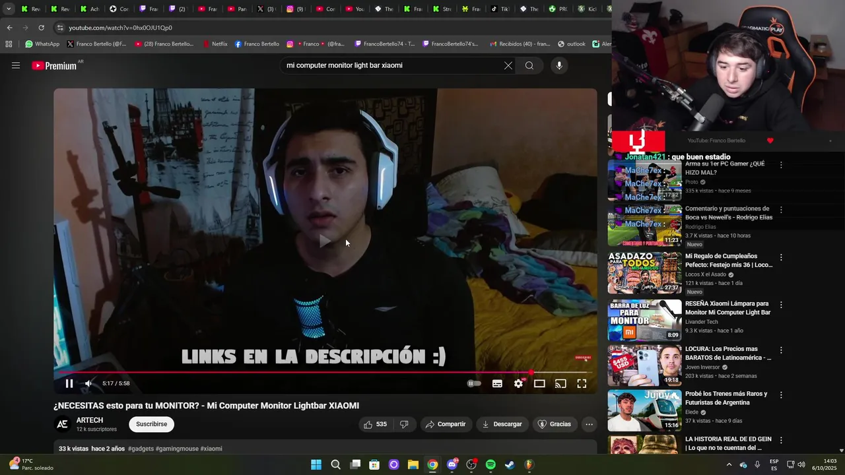
Task: Switch to the Instagram (9) browser tab
Action: coord(295,9)
